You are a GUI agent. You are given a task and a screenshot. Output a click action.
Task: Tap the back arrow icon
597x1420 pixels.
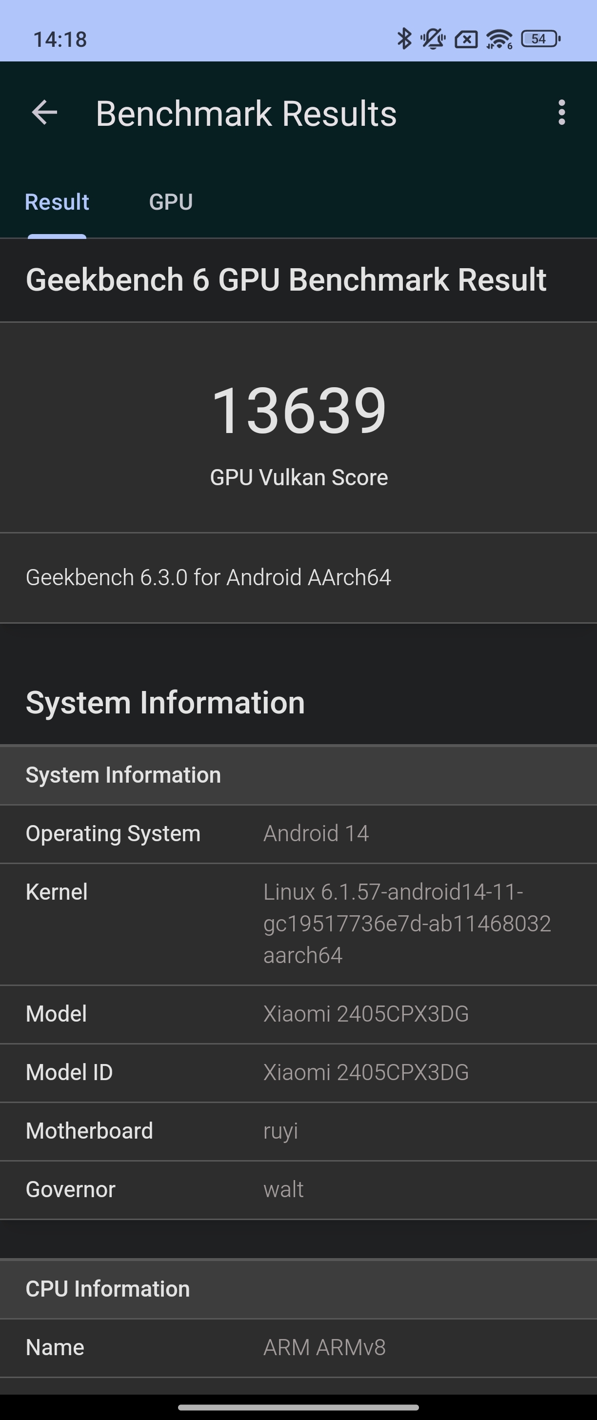(x=45, y=113)
